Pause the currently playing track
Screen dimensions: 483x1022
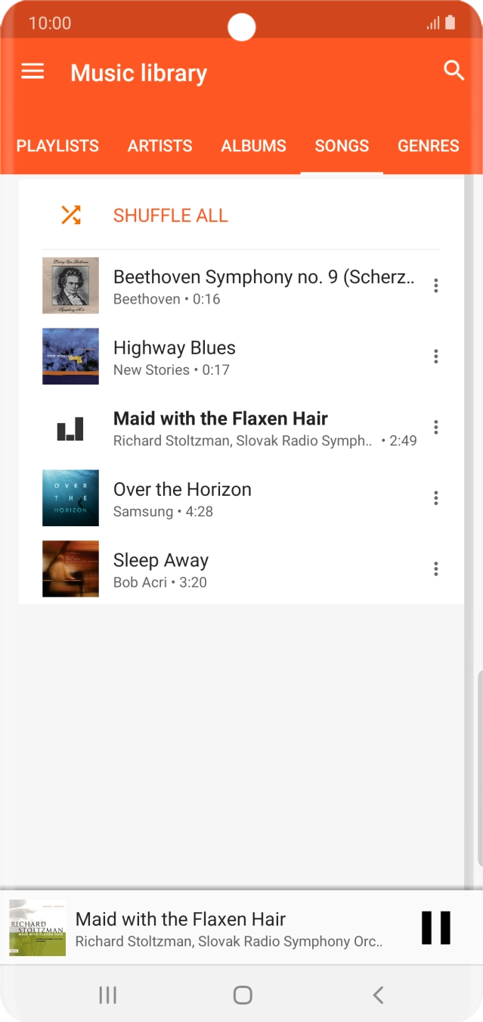coord(436,927)
